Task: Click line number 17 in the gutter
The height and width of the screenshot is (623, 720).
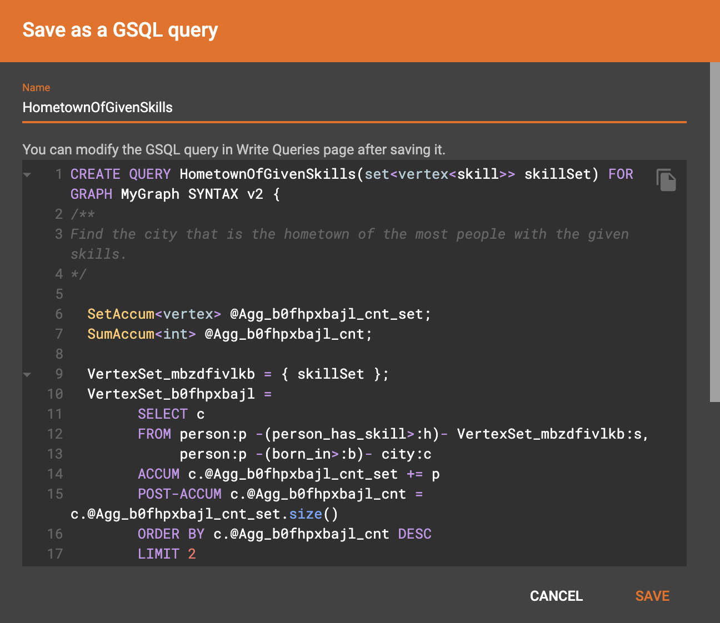Action: point(55,554)
